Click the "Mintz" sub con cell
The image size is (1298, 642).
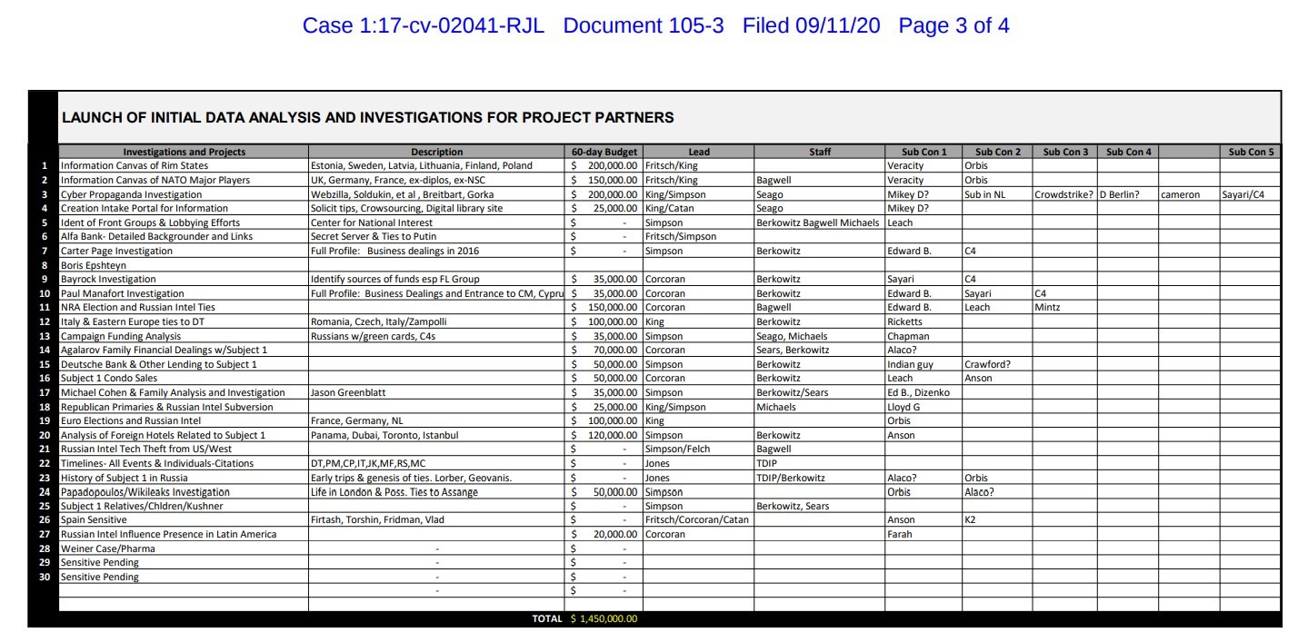1048,307
